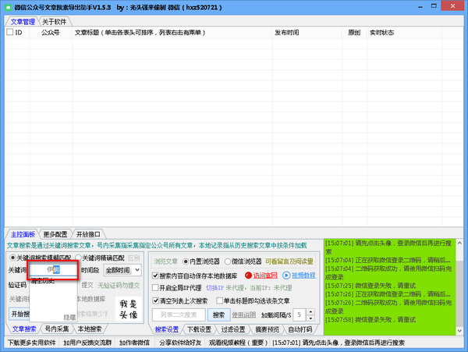Viewport: 468px width, 352px height.
Task: Click the 列表二次搜索 input field
Action: coord(179,315)
